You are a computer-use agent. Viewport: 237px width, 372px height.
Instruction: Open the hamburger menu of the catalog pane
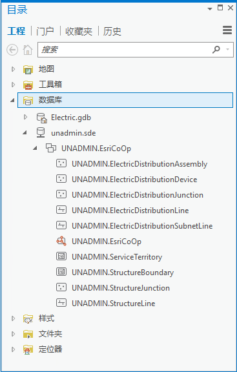coord(227,30)
